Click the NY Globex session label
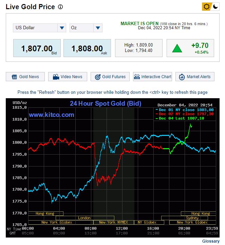This screenshot has height=245, width=225. point(147,222)
